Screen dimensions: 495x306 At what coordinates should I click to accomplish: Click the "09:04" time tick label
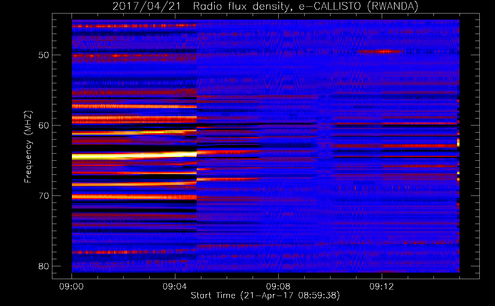point(175,287)
